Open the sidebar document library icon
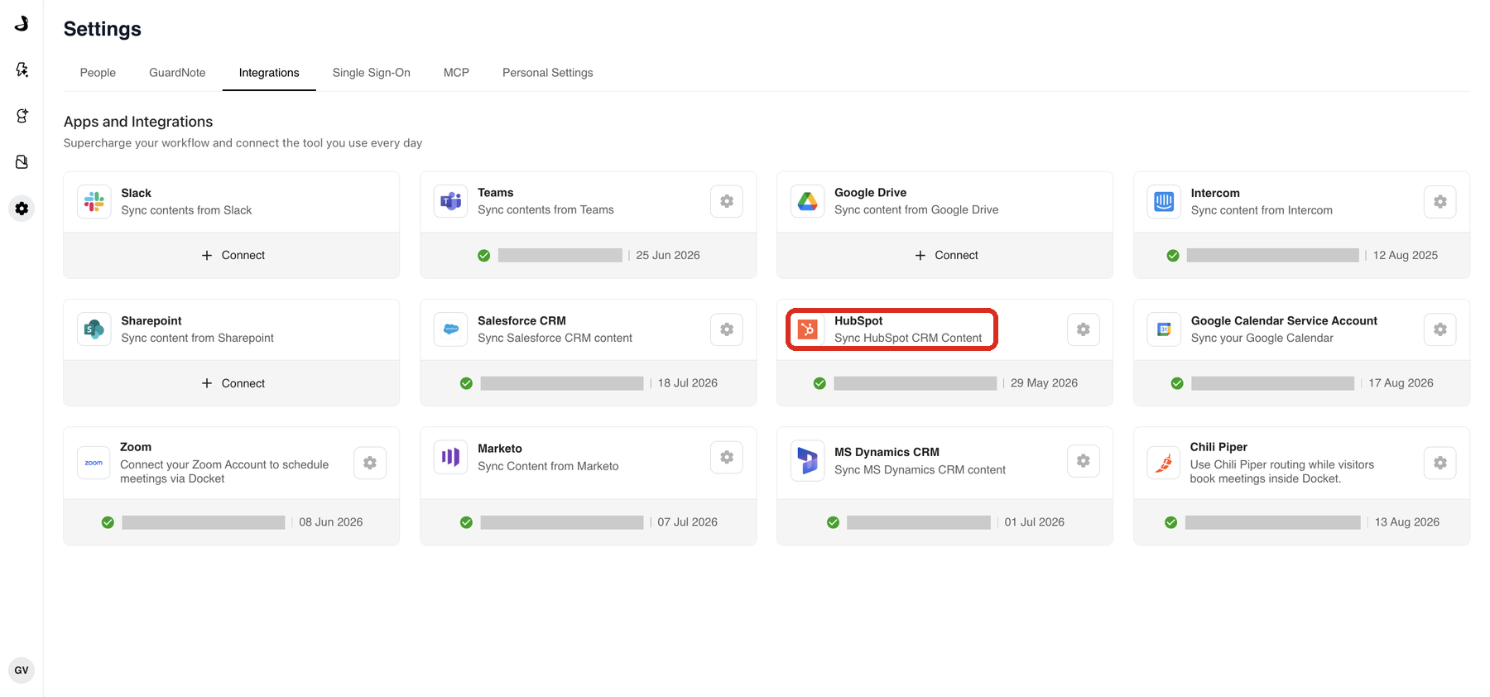Viewport: 1490px width, 697px height. tap(22, 162)
